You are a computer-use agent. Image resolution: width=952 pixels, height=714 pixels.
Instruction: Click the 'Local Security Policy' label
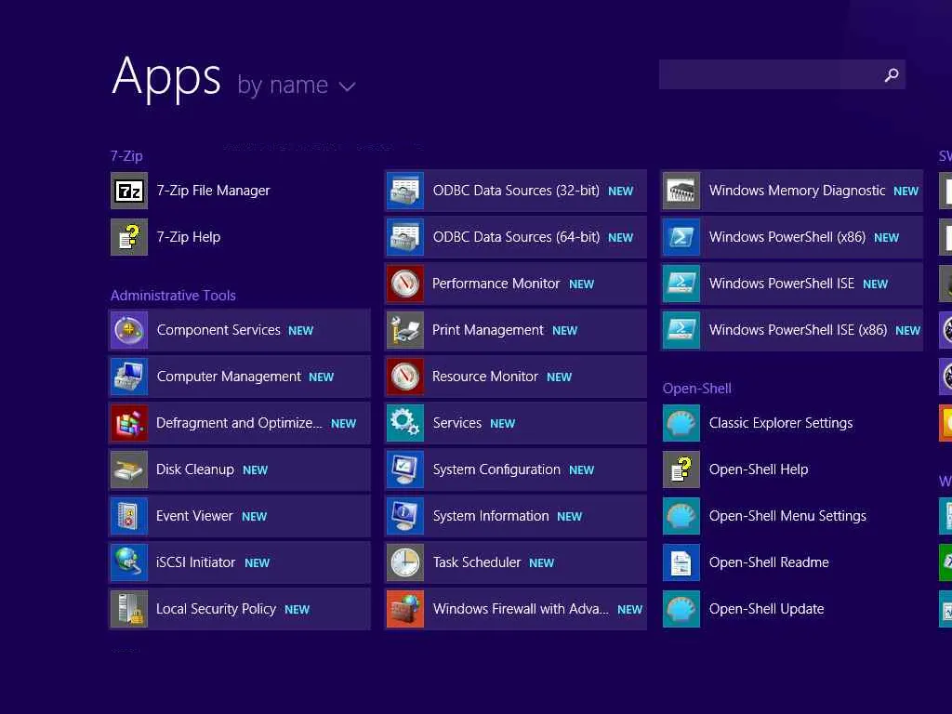(216, 609)
